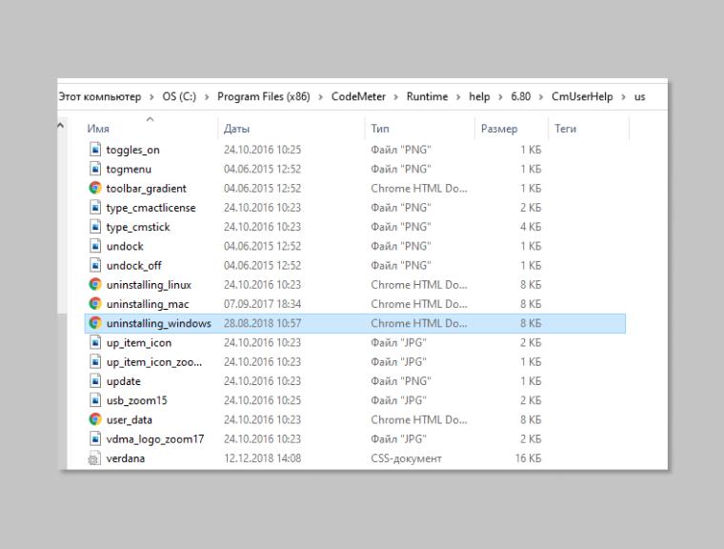Click the CSS-документ type cell

point(407,458)
